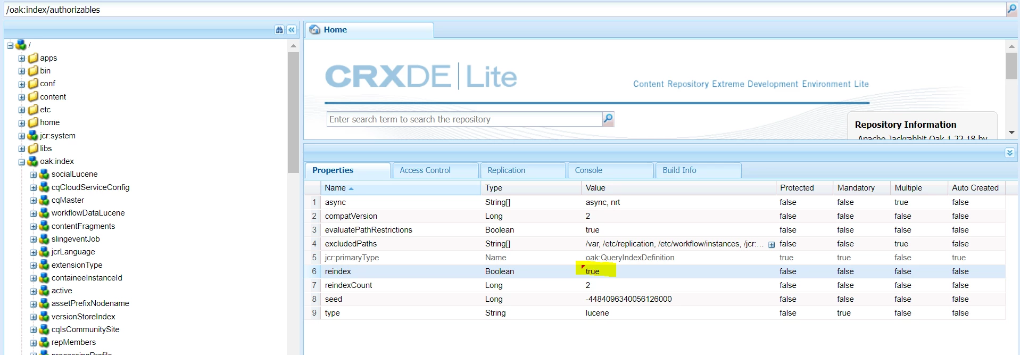
Task: Click the etc folder icon
Action: (x=33, y=110)
